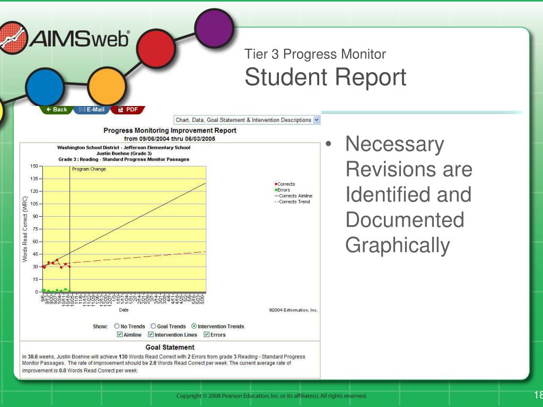Click the Progress Monitoring Improvement Report title
Image resolution: width=543 pixels, height=407 pixels.
pos(170,130)
